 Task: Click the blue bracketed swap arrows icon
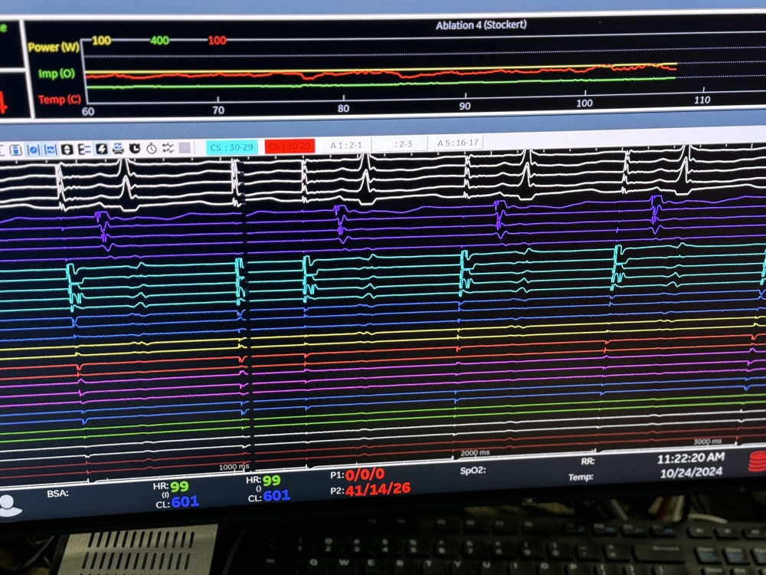click(51, 149)
